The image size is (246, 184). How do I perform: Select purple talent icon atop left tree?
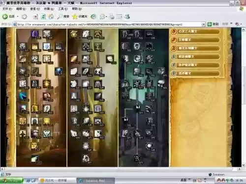coord(35,34)
